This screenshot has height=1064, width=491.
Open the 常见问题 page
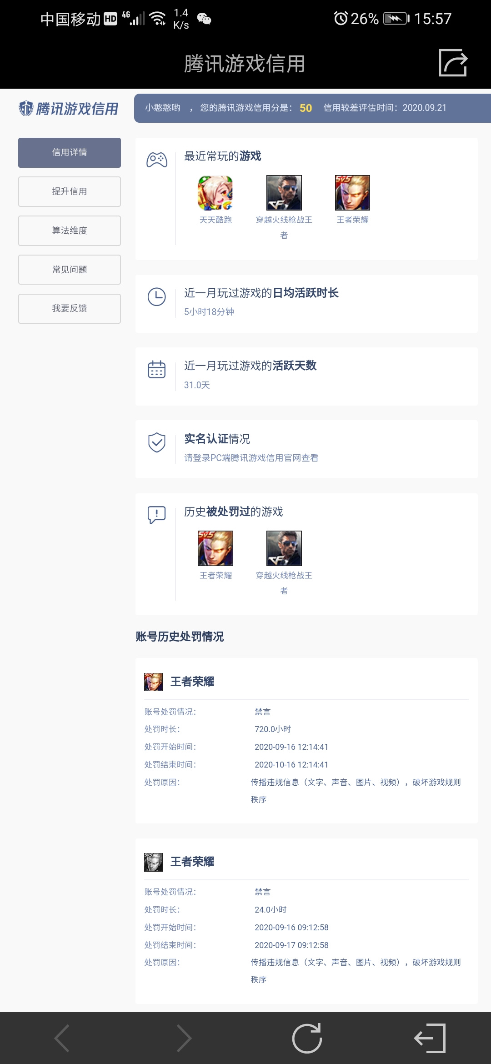tap(70, 270)
